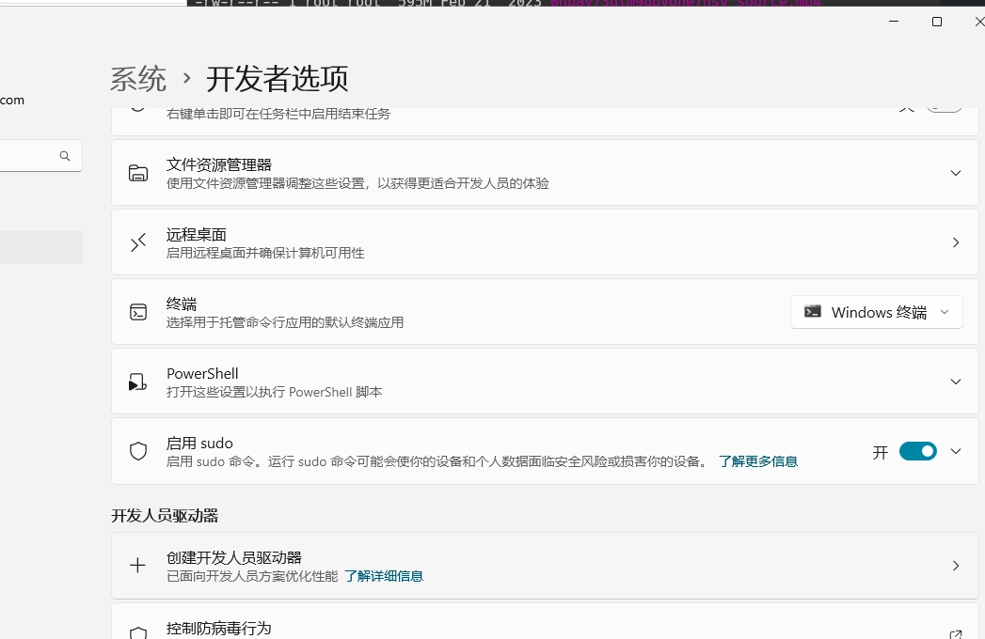Viewport: 985px width, 639px height.
Task: Maximize the Settings window
Action: 937,22
